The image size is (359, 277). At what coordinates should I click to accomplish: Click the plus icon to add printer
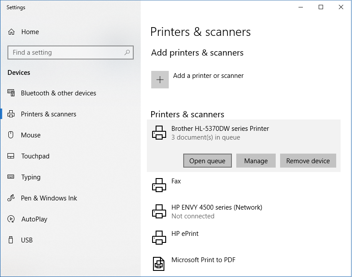coord(160,80)
